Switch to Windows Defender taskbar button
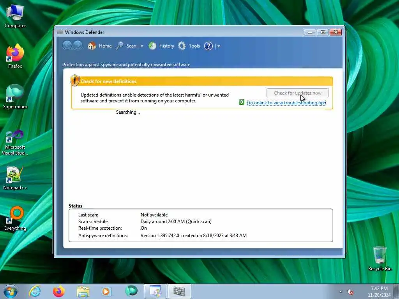The height and width of the screenshot is (299, 399). pos(179,291)
